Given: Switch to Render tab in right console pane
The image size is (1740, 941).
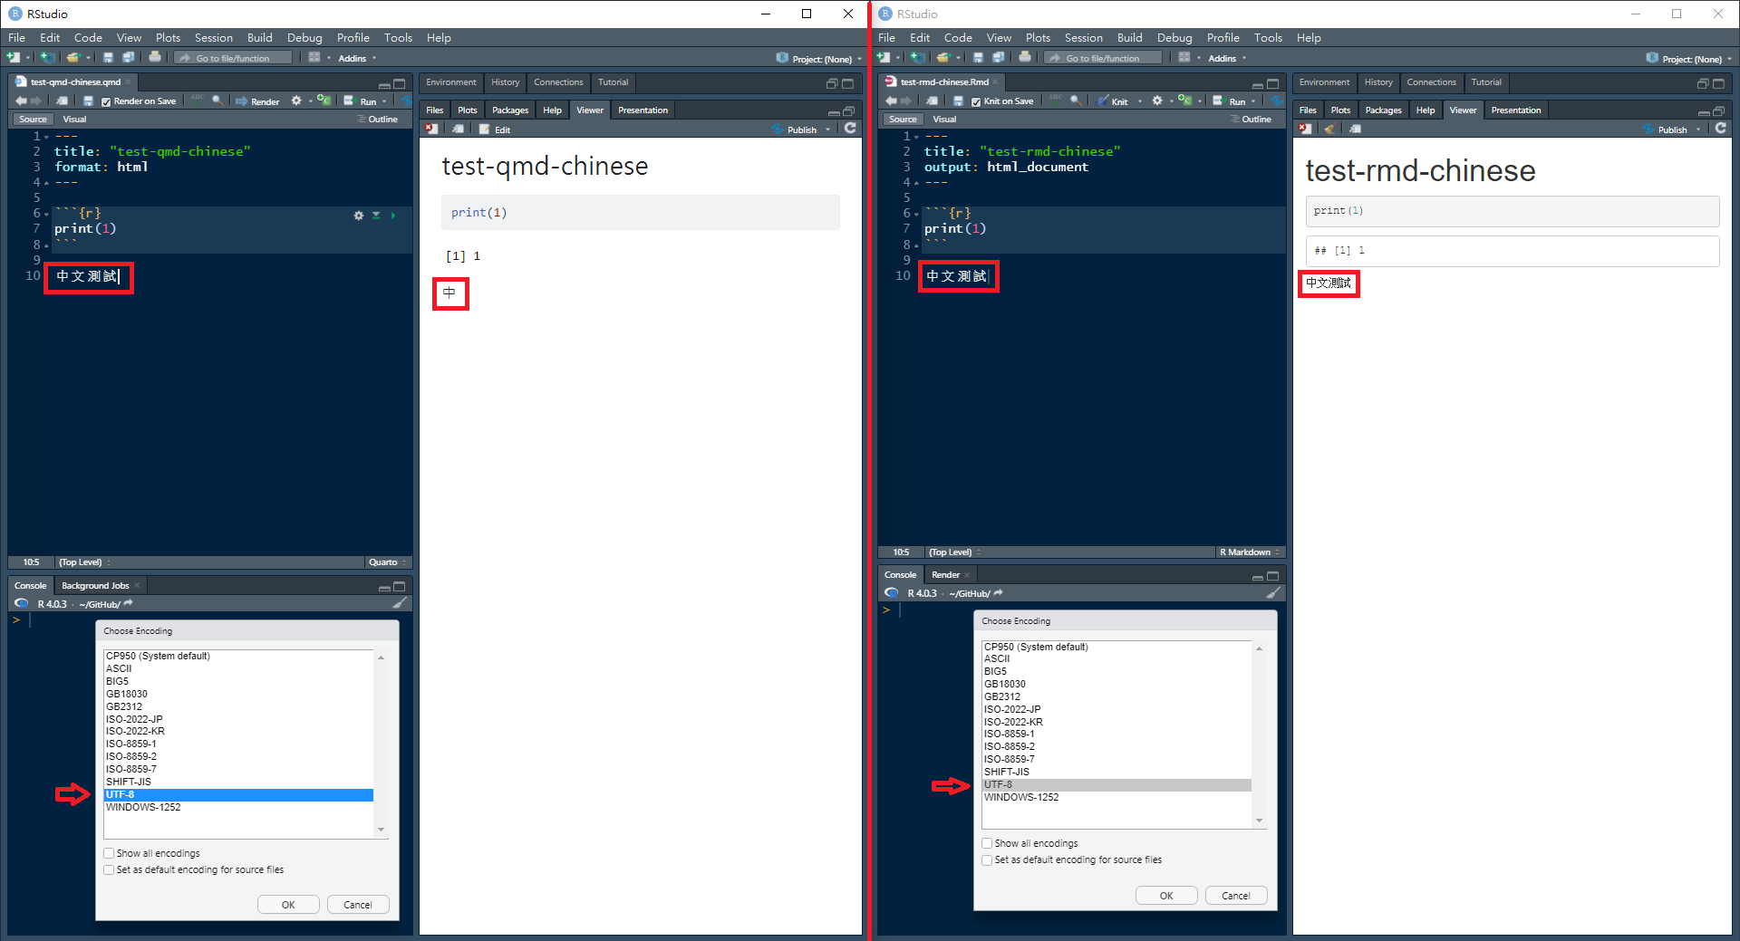Looking at the screenshot, I should coord(945,575).
